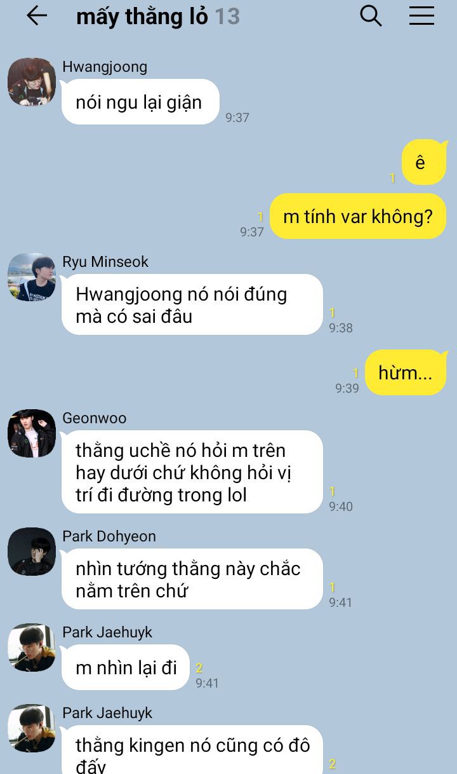Viewport: 457px width, 774px height.
Task: Tap the back arrow icon
Action: click(x=37, y=16)
